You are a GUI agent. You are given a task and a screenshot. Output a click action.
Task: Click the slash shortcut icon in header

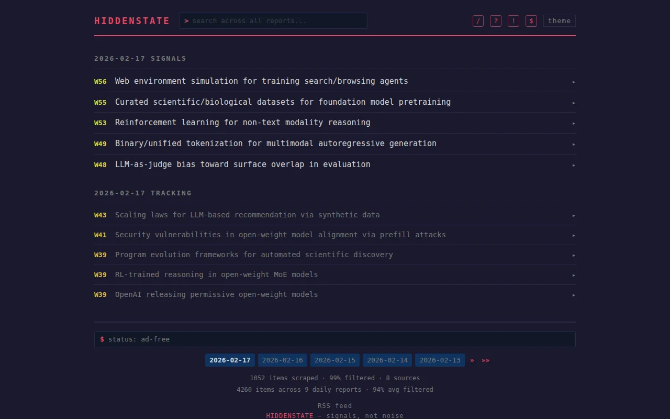point(478,21)
